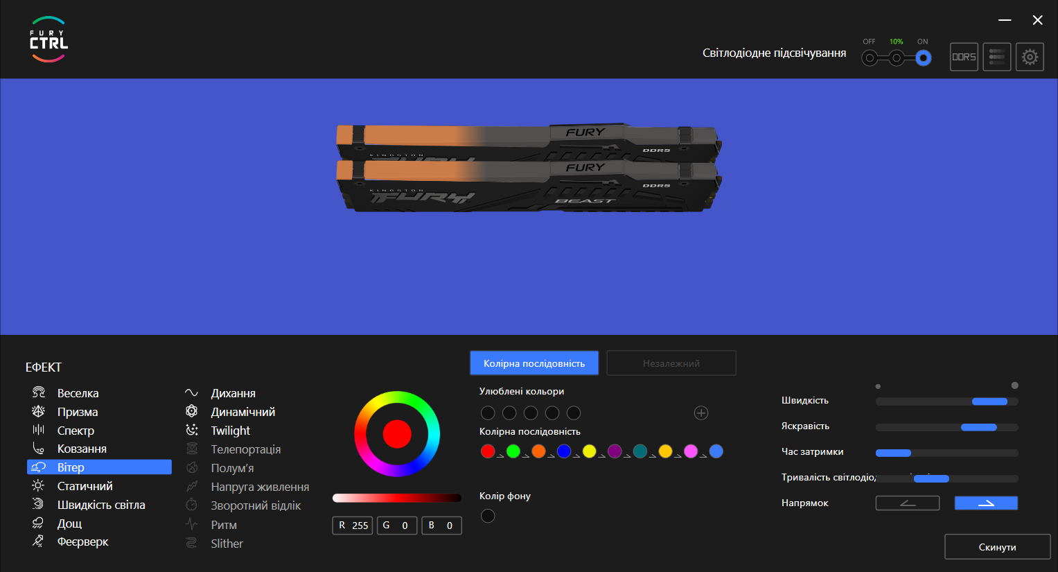Choose the Статичний effect label
Viewport: 1058px width, 572px height.
point(85,486)
